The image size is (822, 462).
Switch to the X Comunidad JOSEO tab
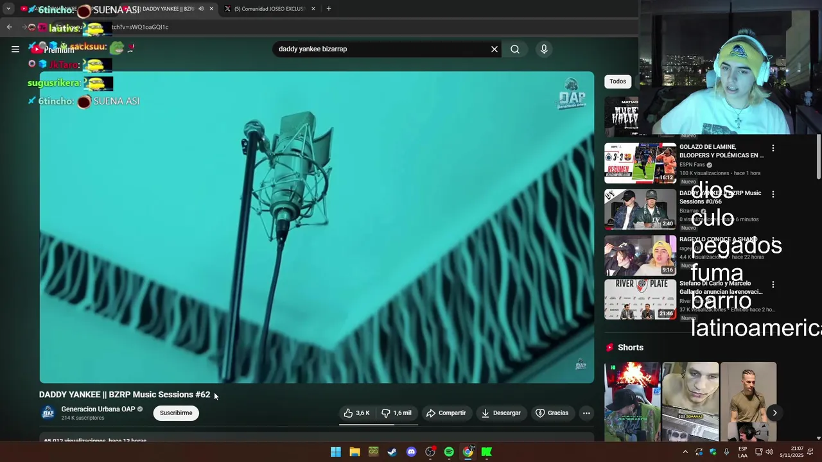click(x=270, y=9)
